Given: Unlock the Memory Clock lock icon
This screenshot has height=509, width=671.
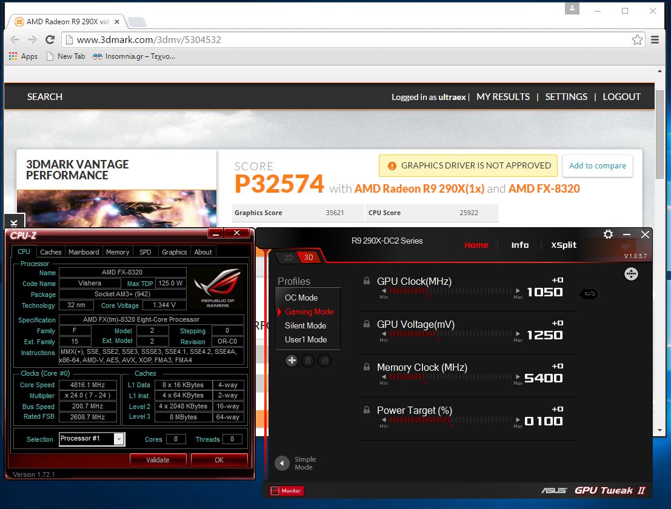Looking at the screenshot, I should pos(367,367).
